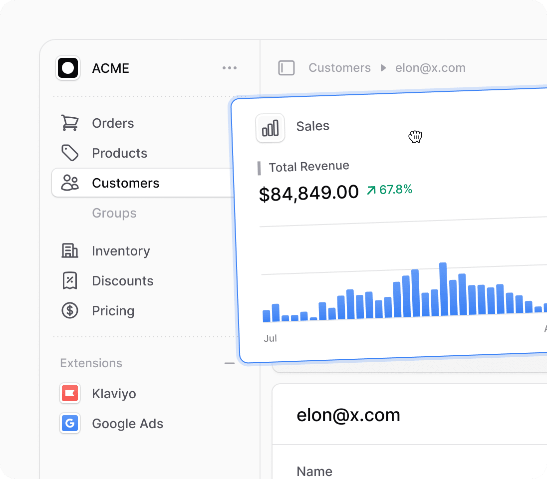547x479 pixels.
Task: Click the Discounts receipt icon
Action: pos(70,280)
